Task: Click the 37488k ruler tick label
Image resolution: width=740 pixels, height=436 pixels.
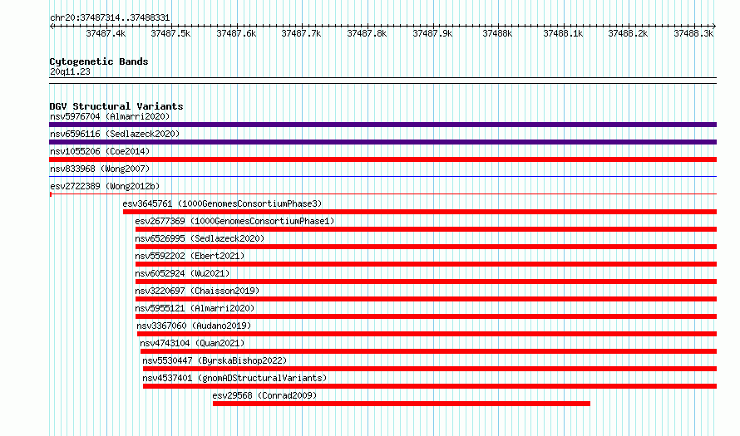Action: pyautogui.click(x=497, y=33)
